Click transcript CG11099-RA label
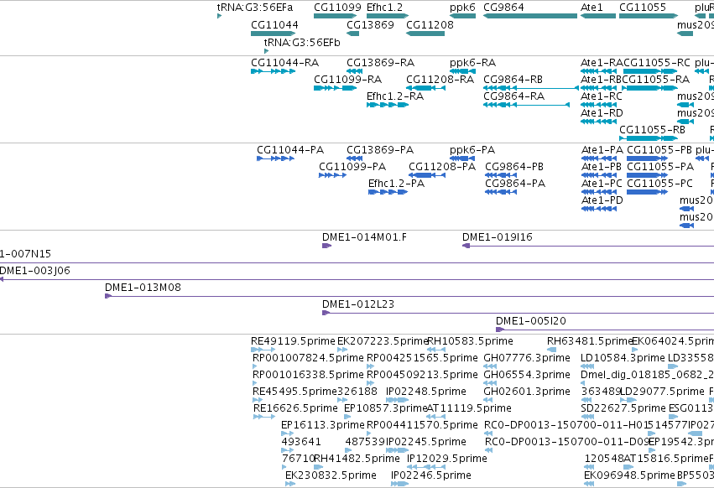This screenshot has width=714, height=488. point(347,80)
